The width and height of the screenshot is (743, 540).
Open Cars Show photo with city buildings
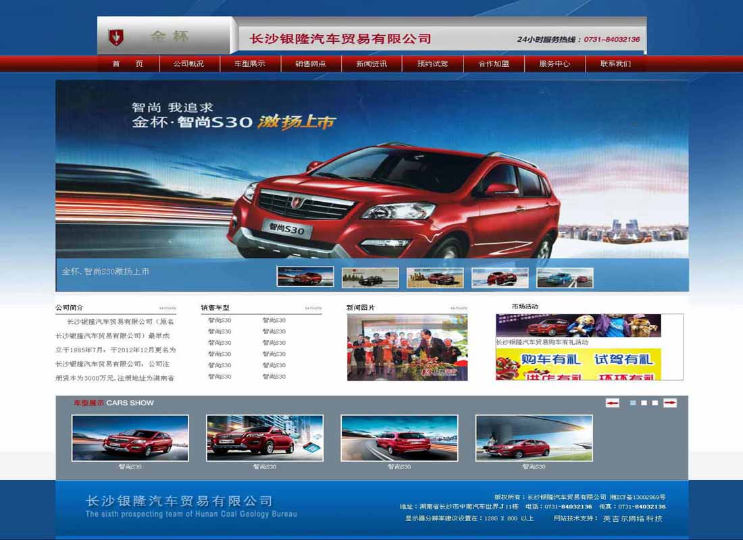pos(265,438)
